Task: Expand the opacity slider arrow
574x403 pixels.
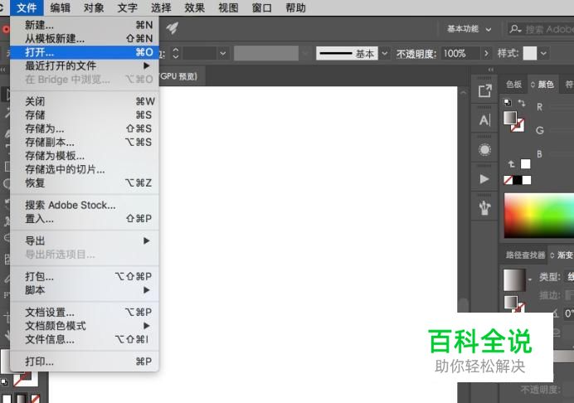Action: click(x=486, y=53)
